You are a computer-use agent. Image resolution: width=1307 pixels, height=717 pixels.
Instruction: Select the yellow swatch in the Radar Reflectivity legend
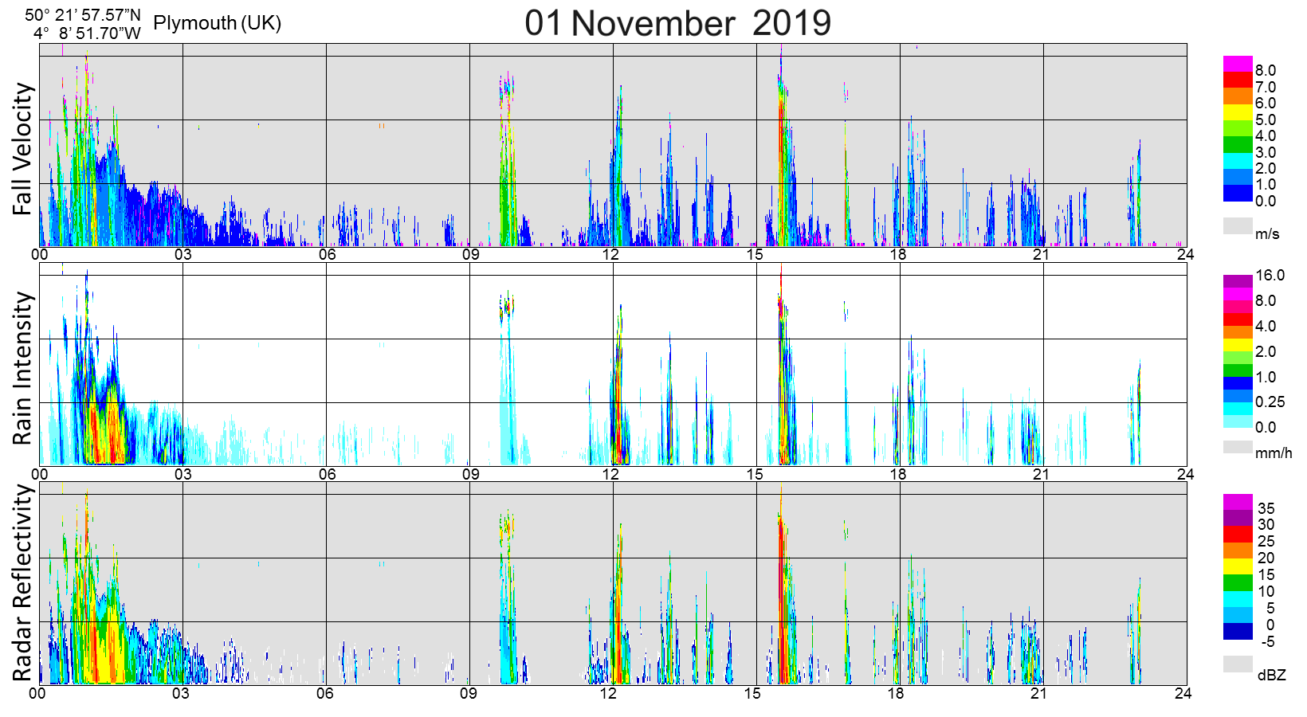click(x=1238, y=566)
